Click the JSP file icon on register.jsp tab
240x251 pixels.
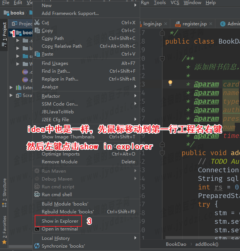tap(178, 24)
